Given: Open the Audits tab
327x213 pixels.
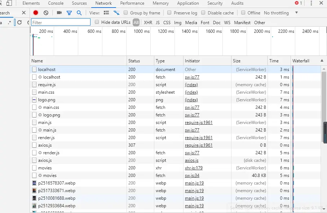Looking at the screenshot, I should (237, 3).
